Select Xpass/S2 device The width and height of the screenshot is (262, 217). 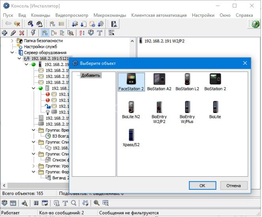[131, 138]
